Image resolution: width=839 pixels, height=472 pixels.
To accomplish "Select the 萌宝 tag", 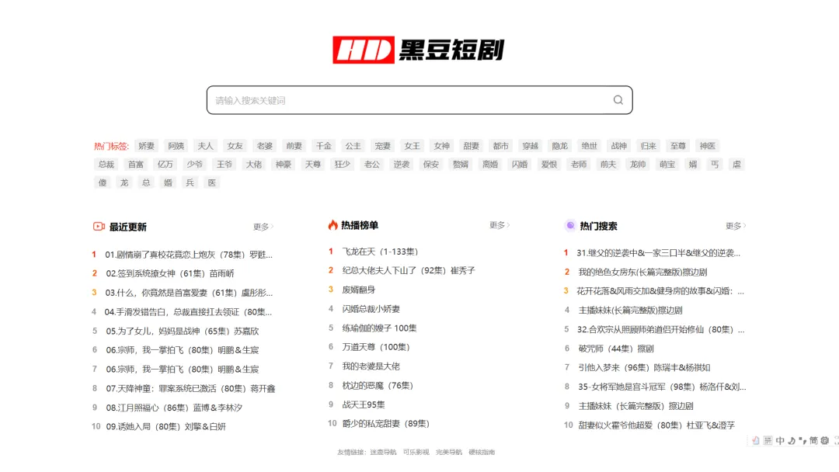I will (x=667, y=164).
